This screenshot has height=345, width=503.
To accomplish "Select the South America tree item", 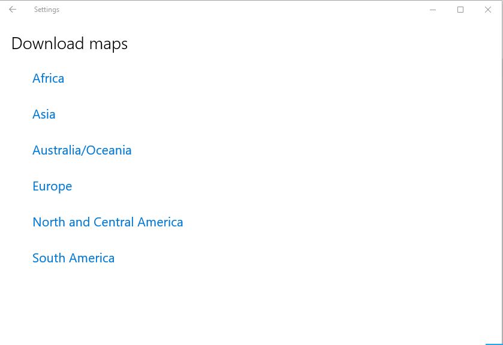I will click(x=73, y=258).
